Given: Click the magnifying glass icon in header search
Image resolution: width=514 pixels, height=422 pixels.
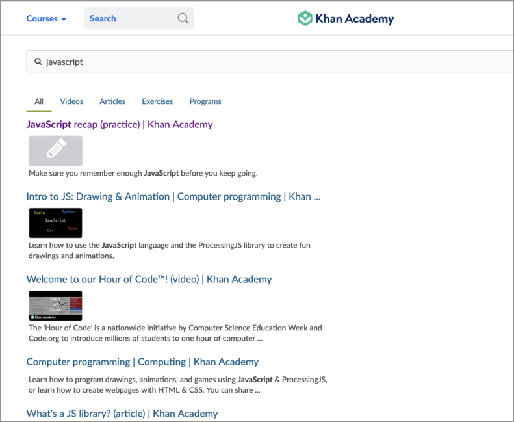Looking at the screenshot, I should coord(183,18).
